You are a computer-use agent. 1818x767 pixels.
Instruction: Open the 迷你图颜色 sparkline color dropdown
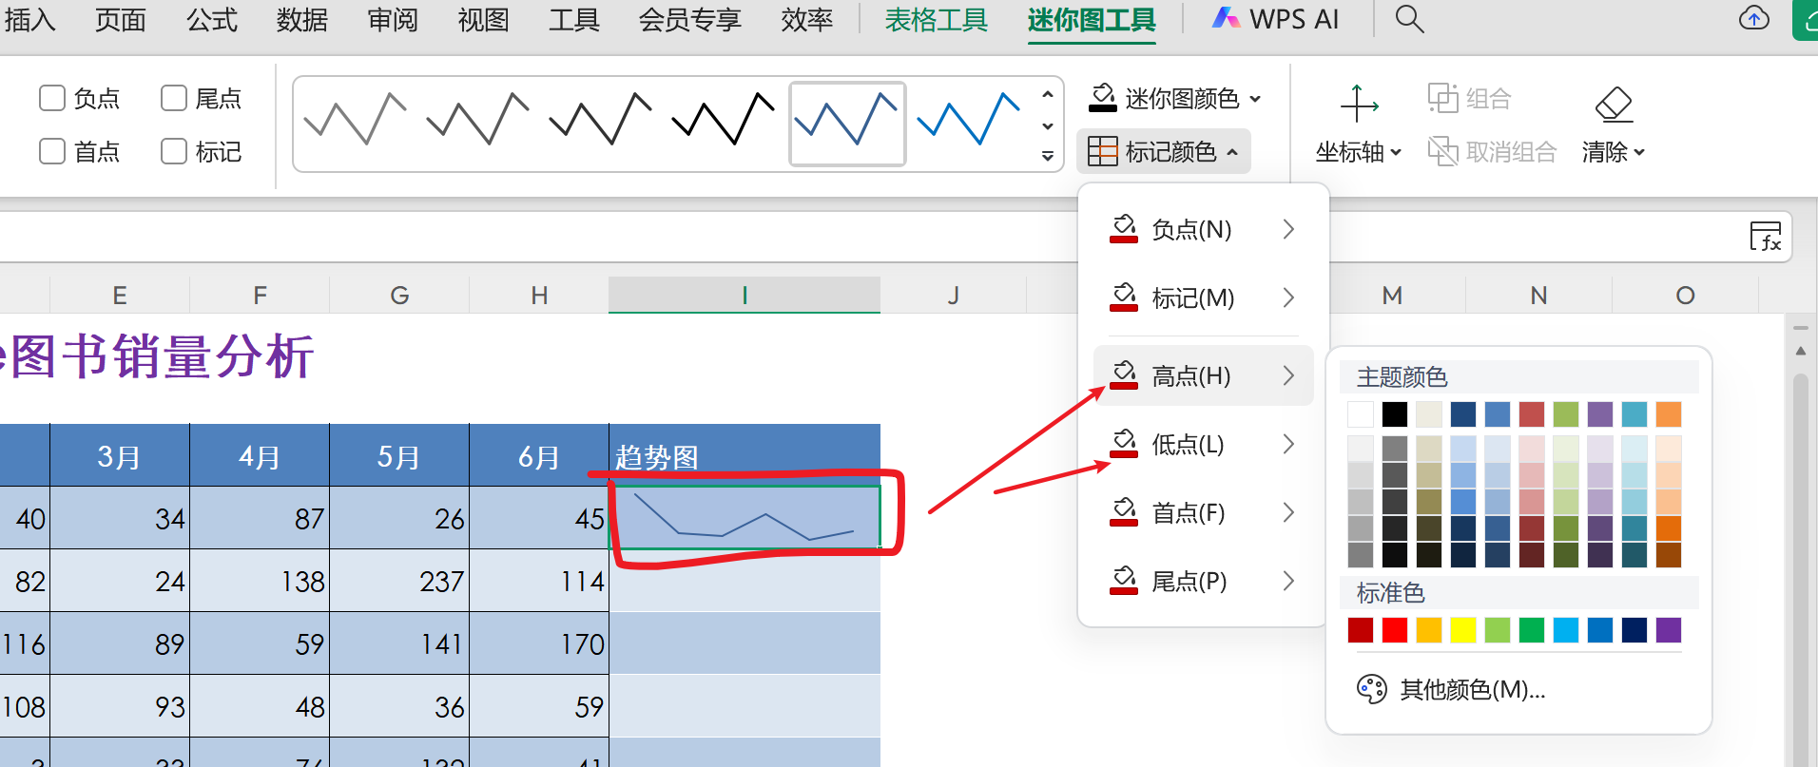point(1175,98)
